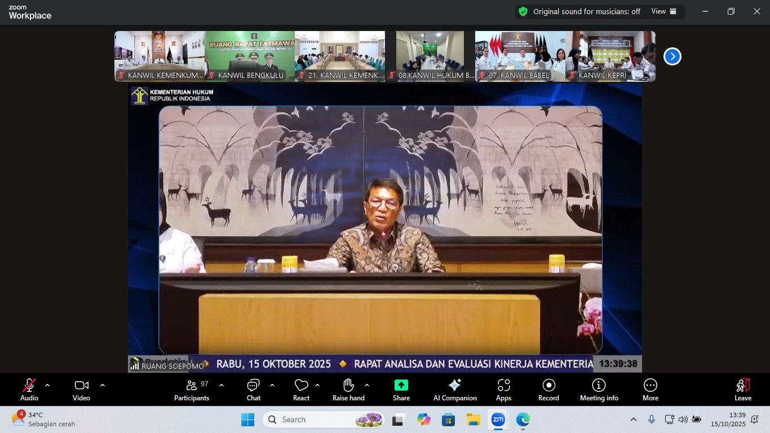Click the green Share screen button
The width and height of the screenshot is (770, 433).
point(401,389)
